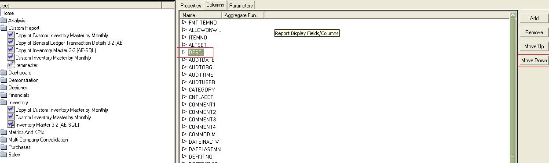Switch to the Properties tab
Screen dimensions: 549x163
point(190,6)
